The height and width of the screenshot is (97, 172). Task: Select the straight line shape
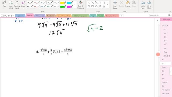click(89, 2)
